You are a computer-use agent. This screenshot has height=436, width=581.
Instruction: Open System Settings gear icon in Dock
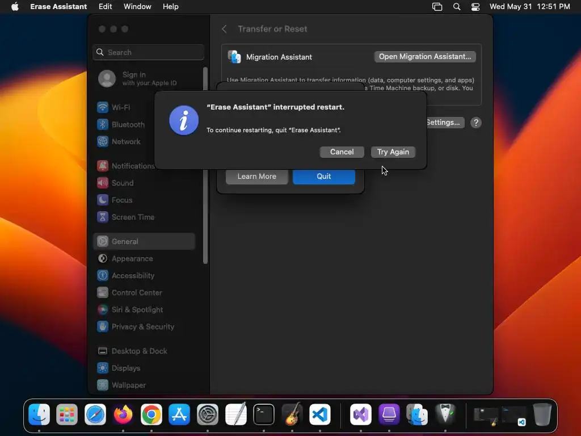coord(208,414)
